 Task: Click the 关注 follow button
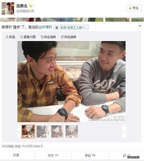[x=134, y=8]
